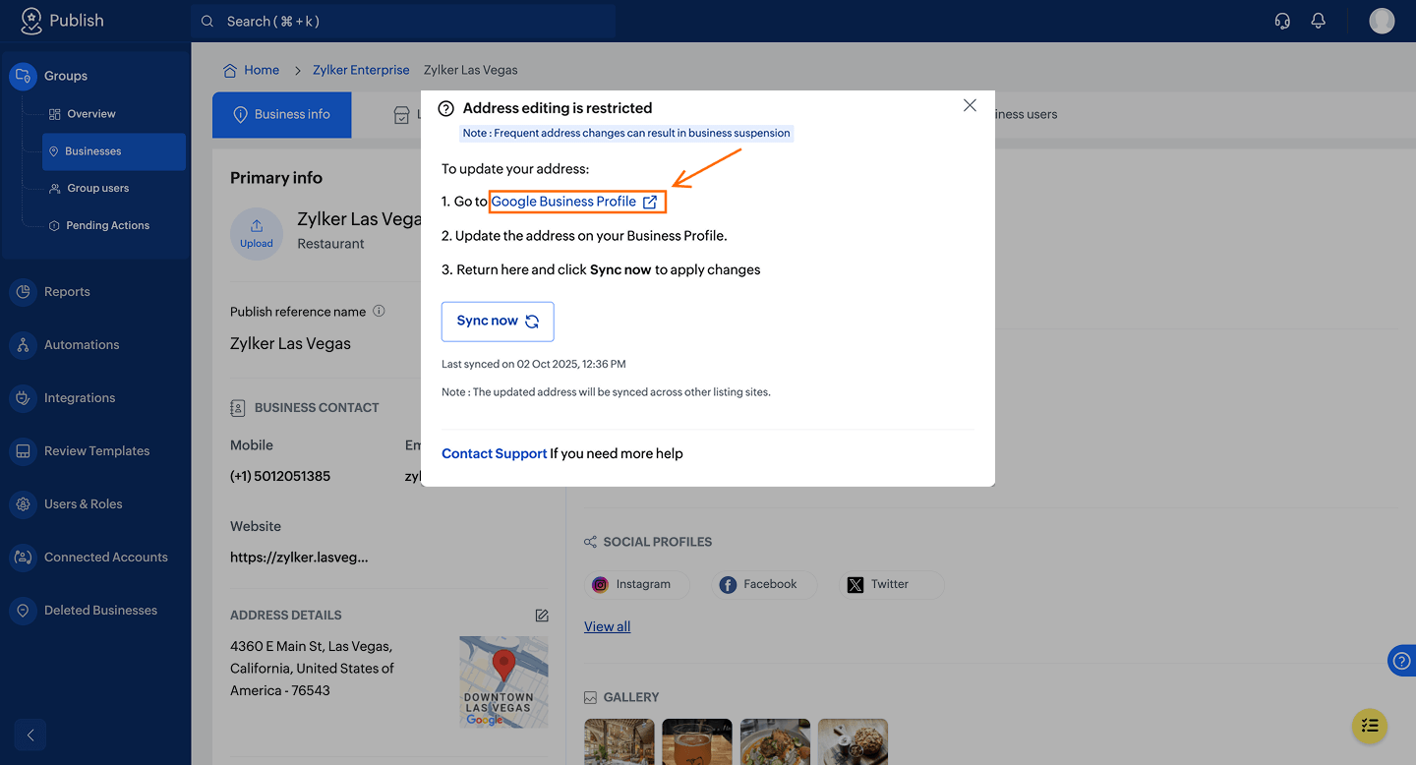This screenshot has width=1416, height=765.
Task: Open the Review Templates menu item
Action: [95, 451]
